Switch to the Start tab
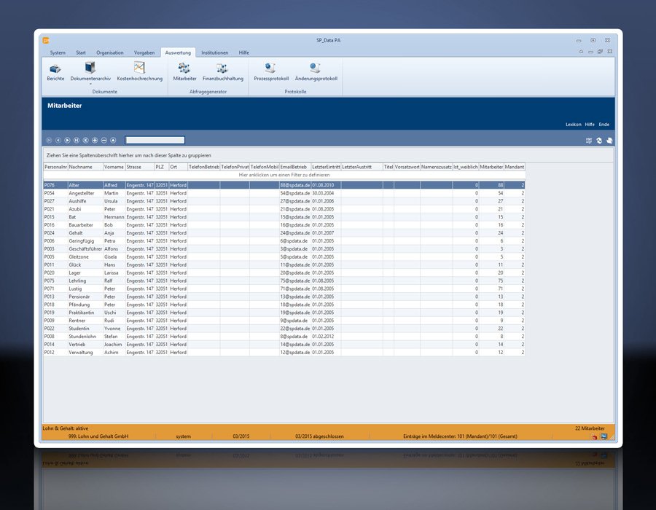The image size is (656, 510). [x=81, y=52]
